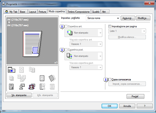Open Vassoio copertina post. tray dropdown

coord(86,67)
